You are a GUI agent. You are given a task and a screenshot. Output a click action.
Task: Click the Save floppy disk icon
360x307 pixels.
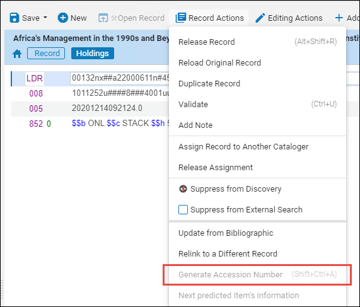[15, 18]
